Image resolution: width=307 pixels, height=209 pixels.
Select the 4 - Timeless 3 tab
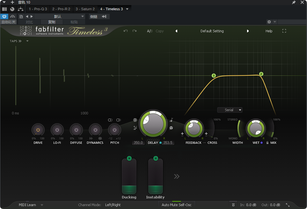click(111, 9)
